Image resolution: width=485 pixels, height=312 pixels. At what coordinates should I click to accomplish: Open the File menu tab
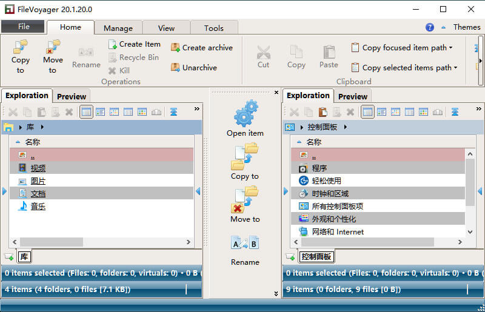pyautogui.click(x=23, y=27)
